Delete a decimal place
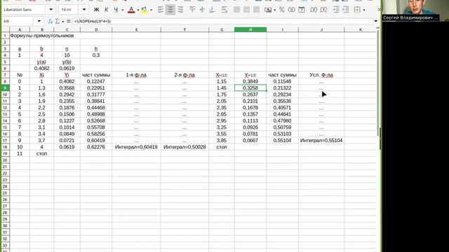The width and height of the screenshot is (449, 252). tap(323, 10)
